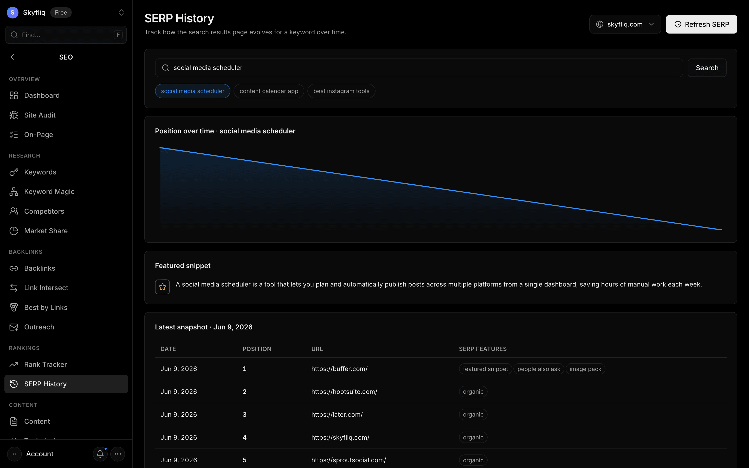Click the notifications bell icon
Screen dimensions: 749x468
click(x=100, y=454)
